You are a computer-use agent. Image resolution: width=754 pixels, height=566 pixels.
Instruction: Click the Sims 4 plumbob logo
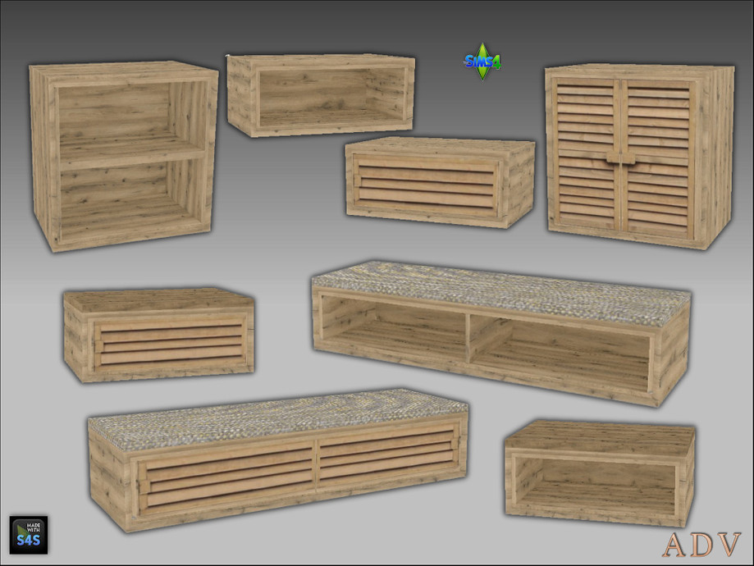[x=482, y=62]
